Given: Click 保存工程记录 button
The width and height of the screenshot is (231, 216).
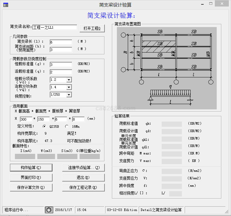Looking at the screenshot, I should pos(83,187).
